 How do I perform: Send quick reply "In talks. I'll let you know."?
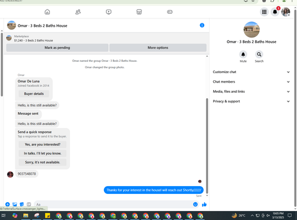pos(43,153)
